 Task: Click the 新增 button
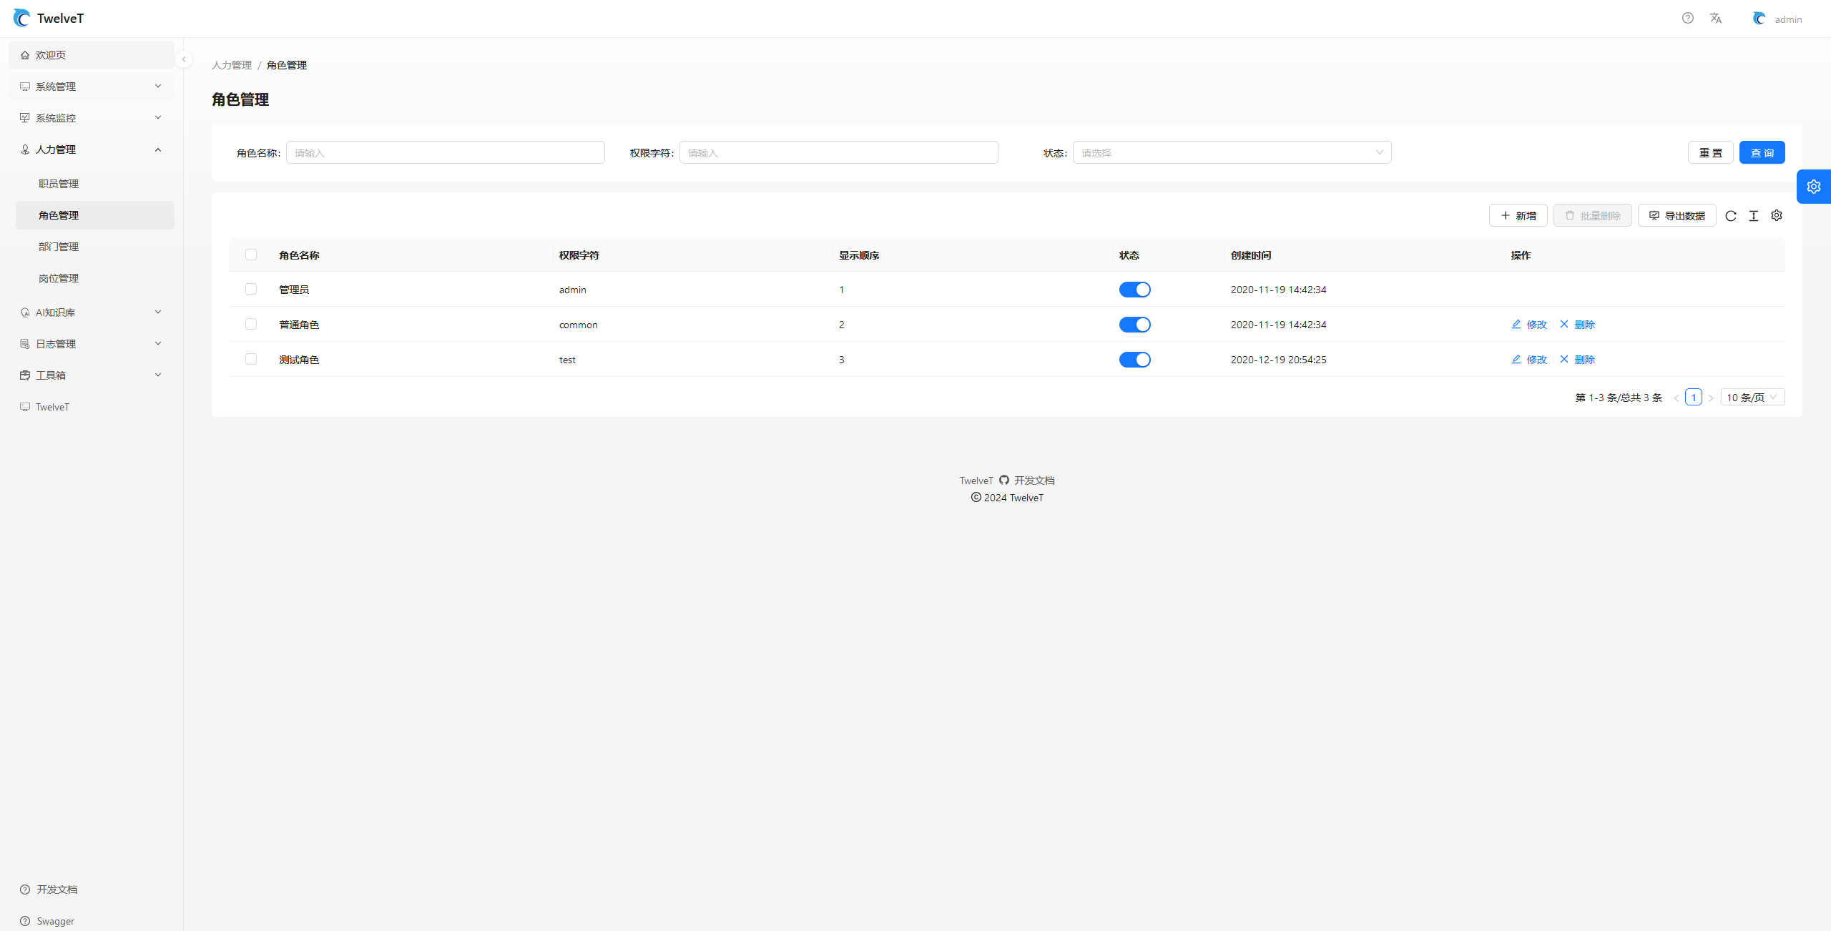(x=1518, y=215)
